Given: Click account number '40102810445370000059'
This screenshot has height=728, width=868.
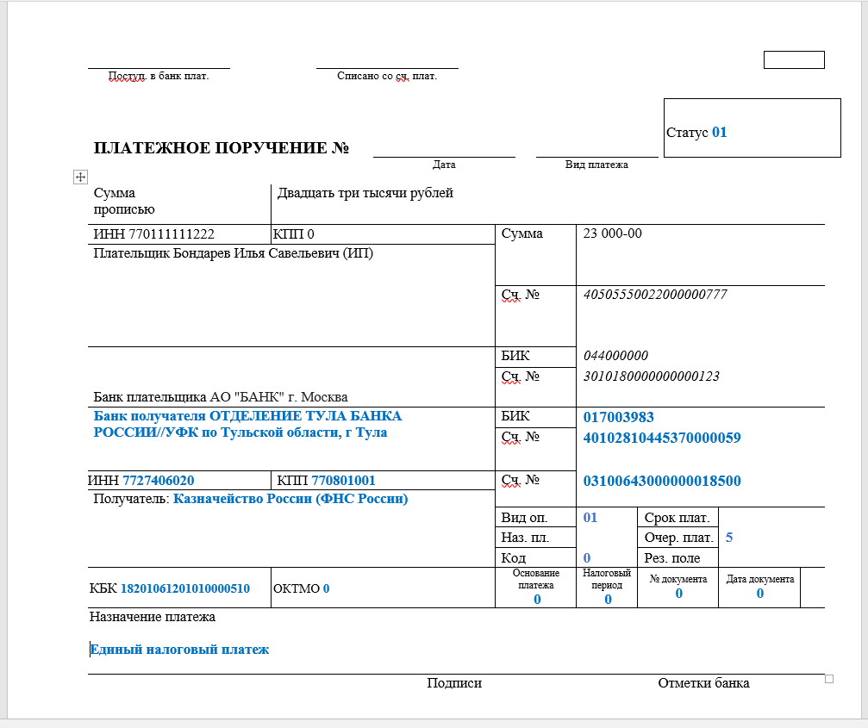Looking at the screenshot, I should click(662, 439).
